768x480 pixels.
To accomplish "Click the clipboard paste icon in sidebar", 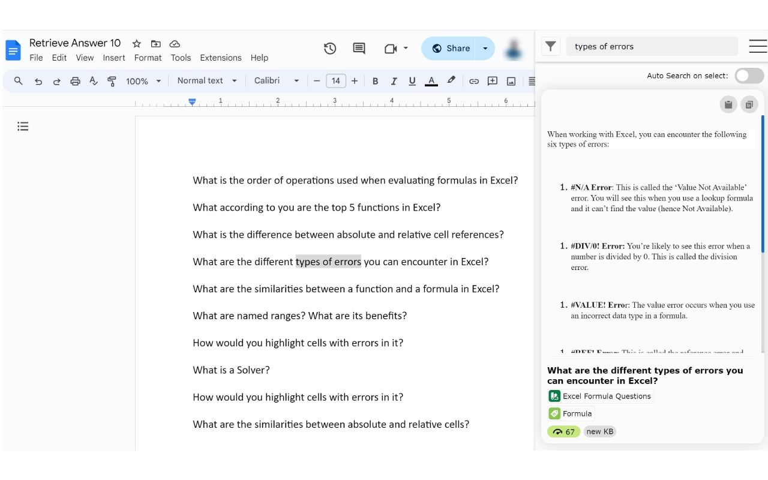I will (728, 105).
